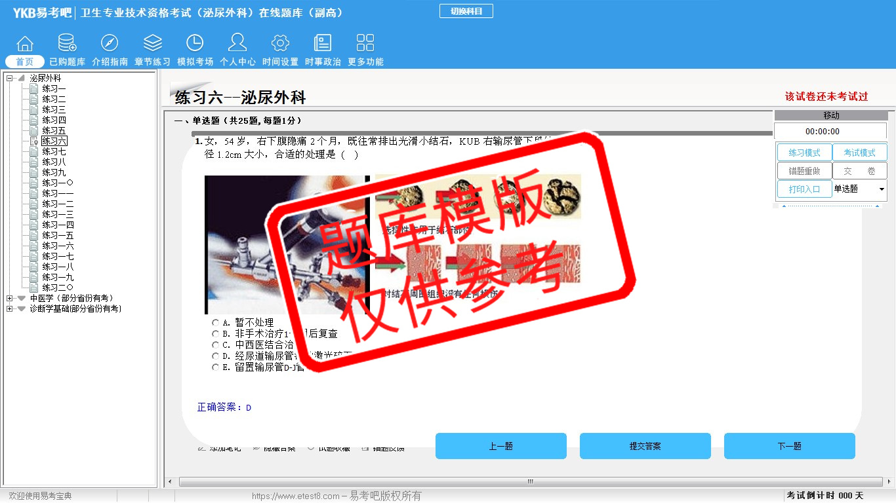The image size is (896, 503).
Task: Expand the 中医学 tree node
Action: tap(10, 299)
